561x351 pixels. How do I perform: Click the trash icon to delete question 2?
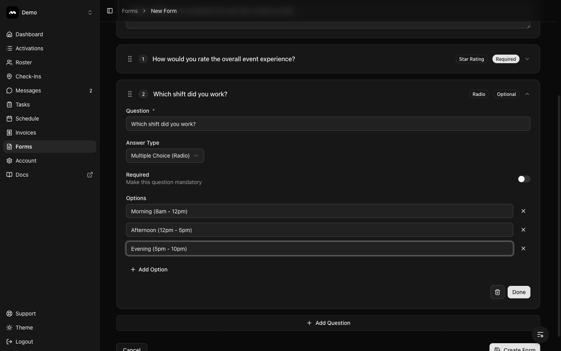tap(497, 292)
